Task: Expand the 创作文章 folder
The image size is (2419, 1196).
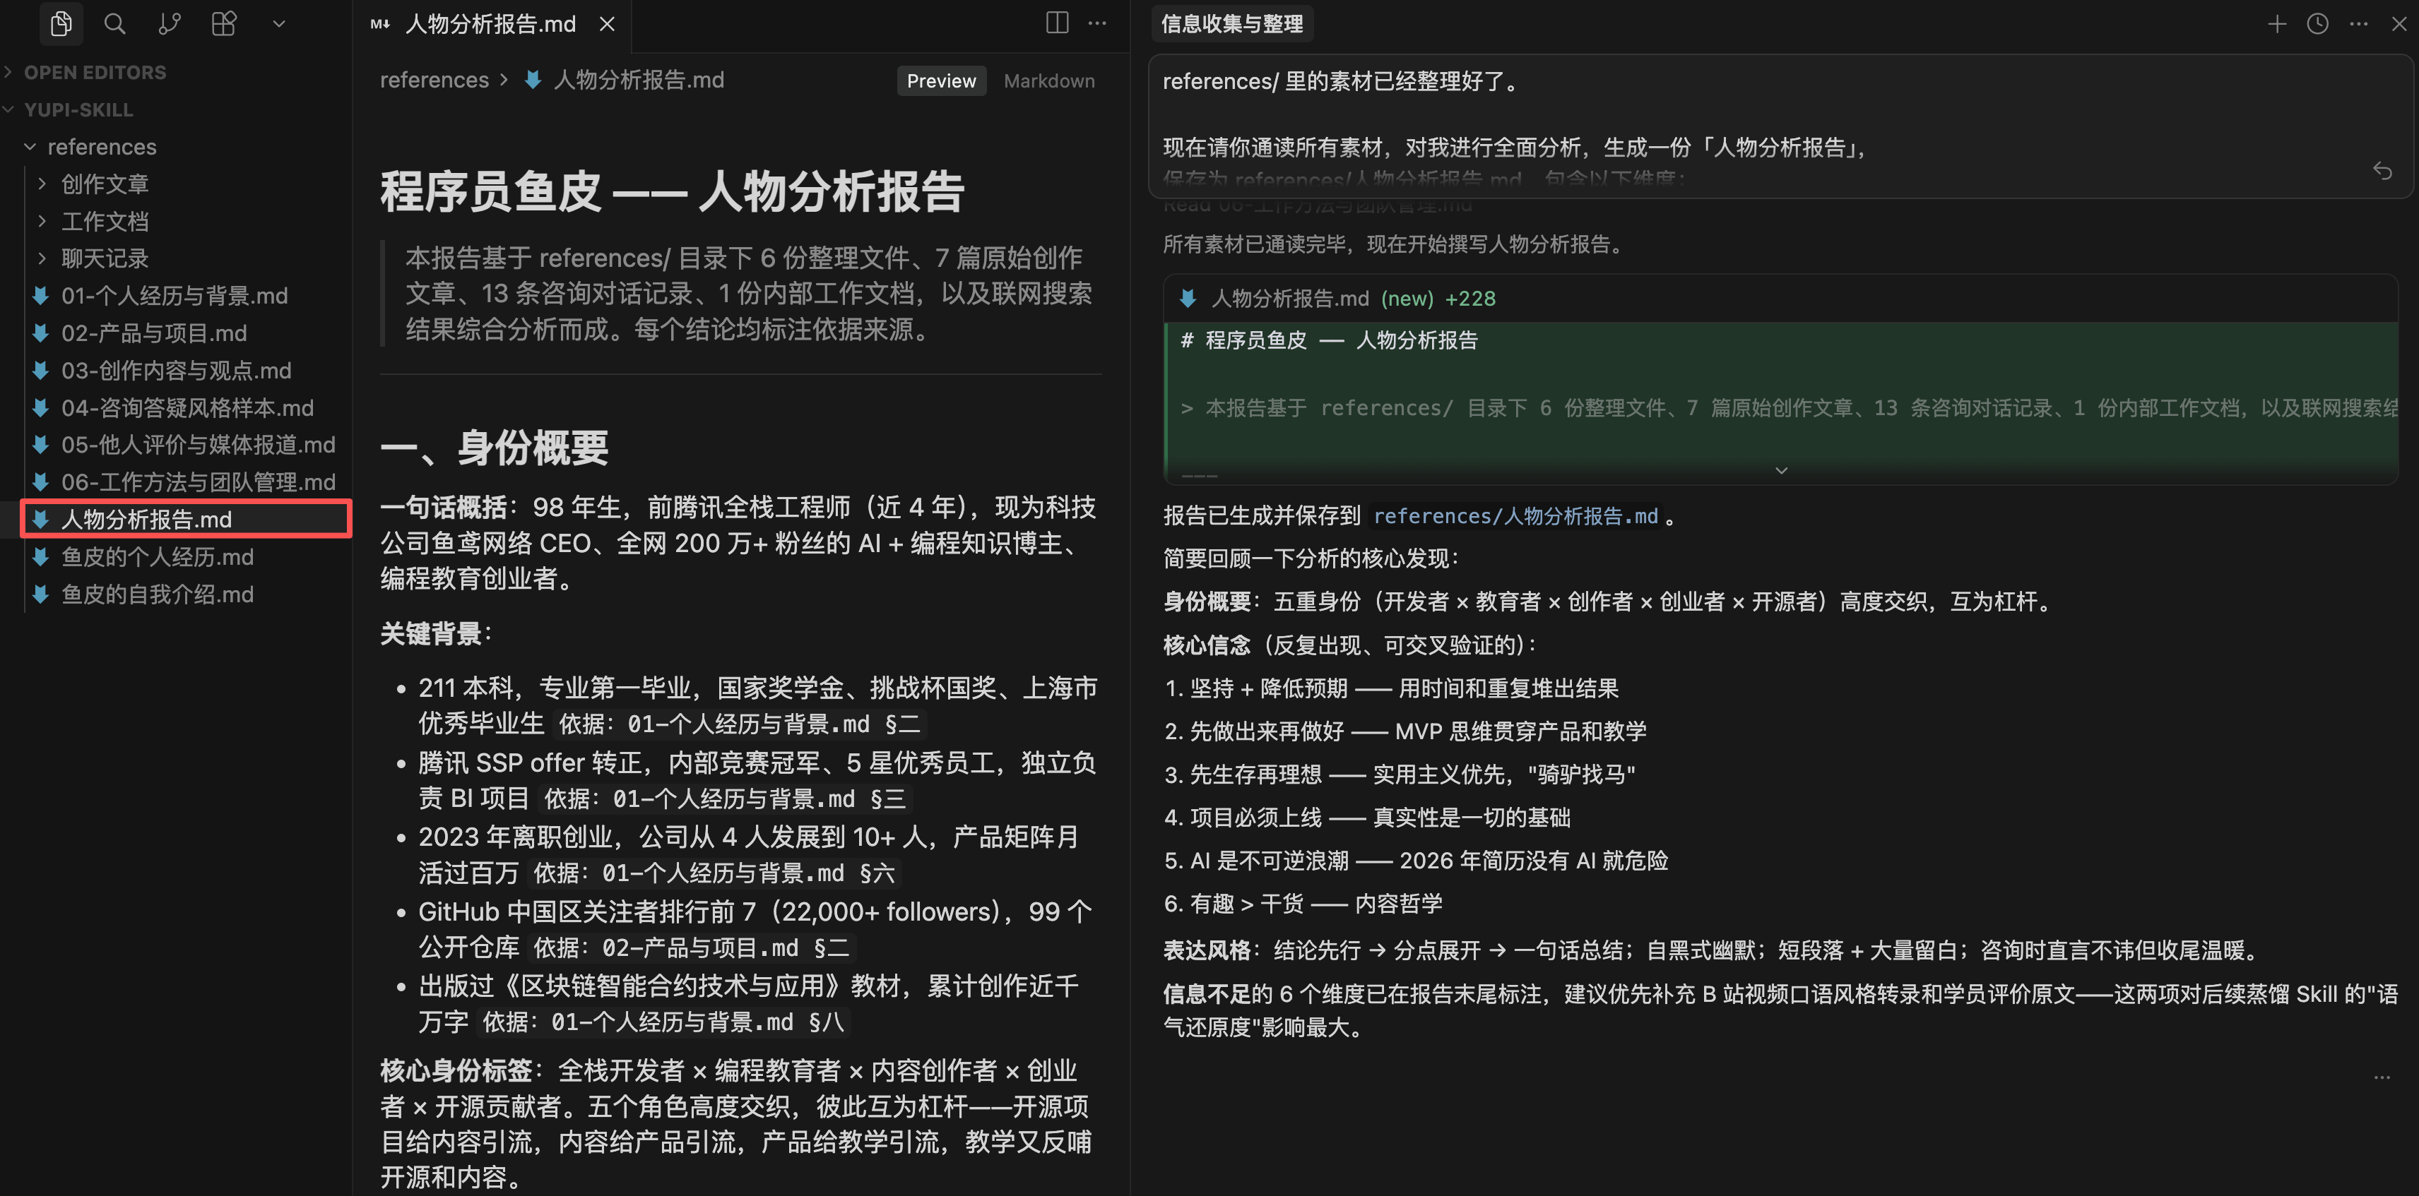Action: 105,184
